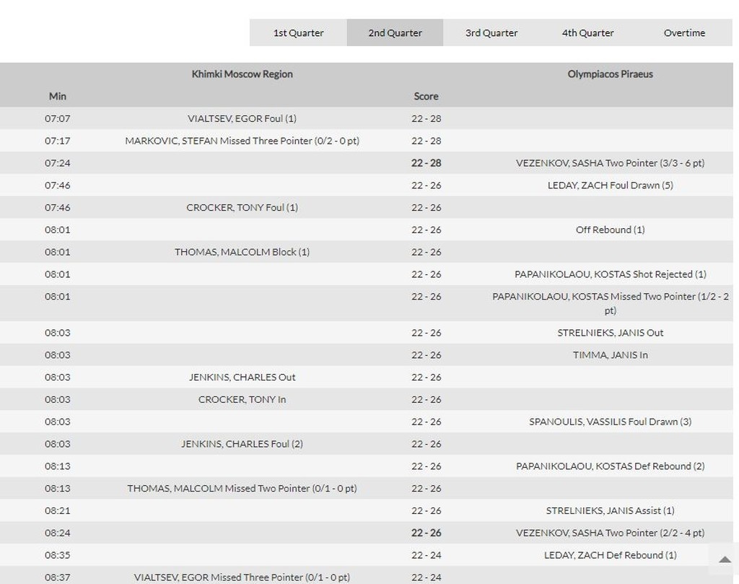739x584 pixels.
Task: Click the scroll-to-top arrow icon
Action: tap(725, 559)
